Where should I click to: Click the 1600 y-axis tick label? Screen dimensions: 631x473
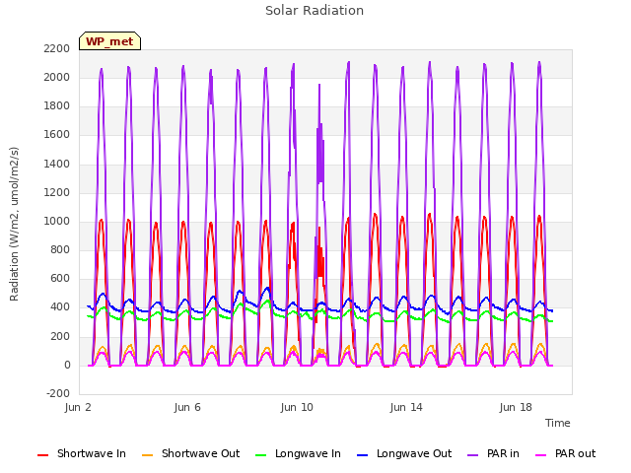(57, 135)
